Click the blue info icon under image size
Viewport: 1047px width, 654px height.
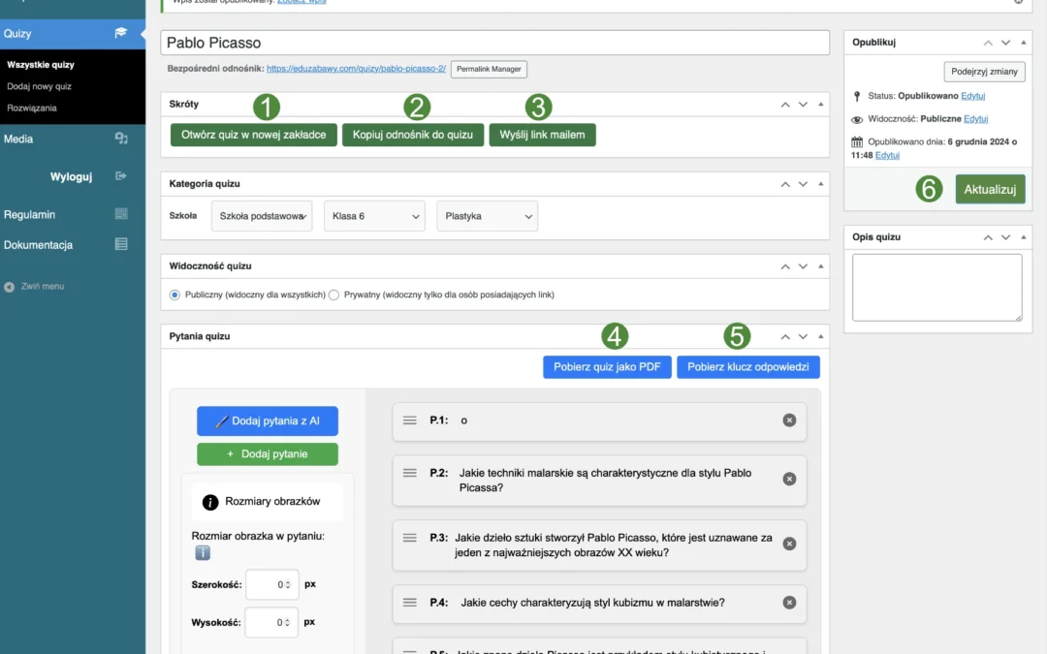pyautogui.click(x=202, y=552)
